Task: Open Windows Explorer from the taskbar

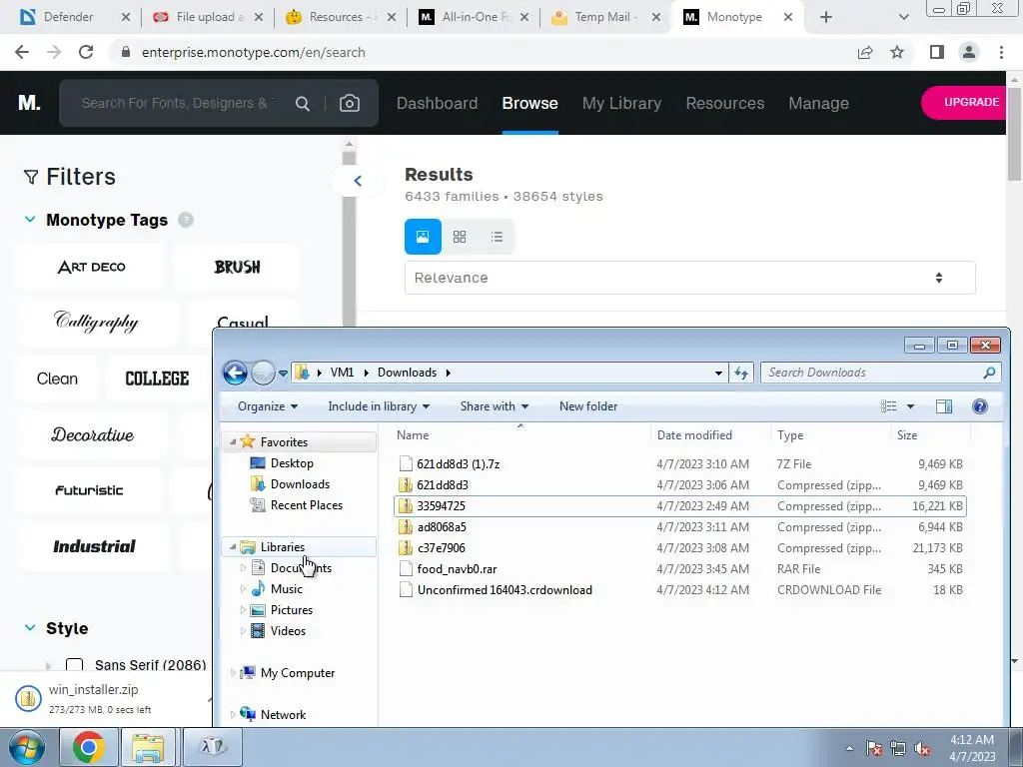Action: tap(148, 747)
